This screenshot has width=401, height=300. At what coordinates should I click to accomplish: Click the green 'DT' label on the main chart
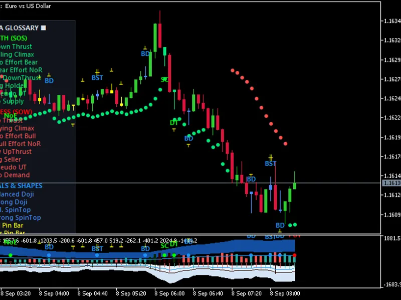pyautogui.click(x=174, y=122)
